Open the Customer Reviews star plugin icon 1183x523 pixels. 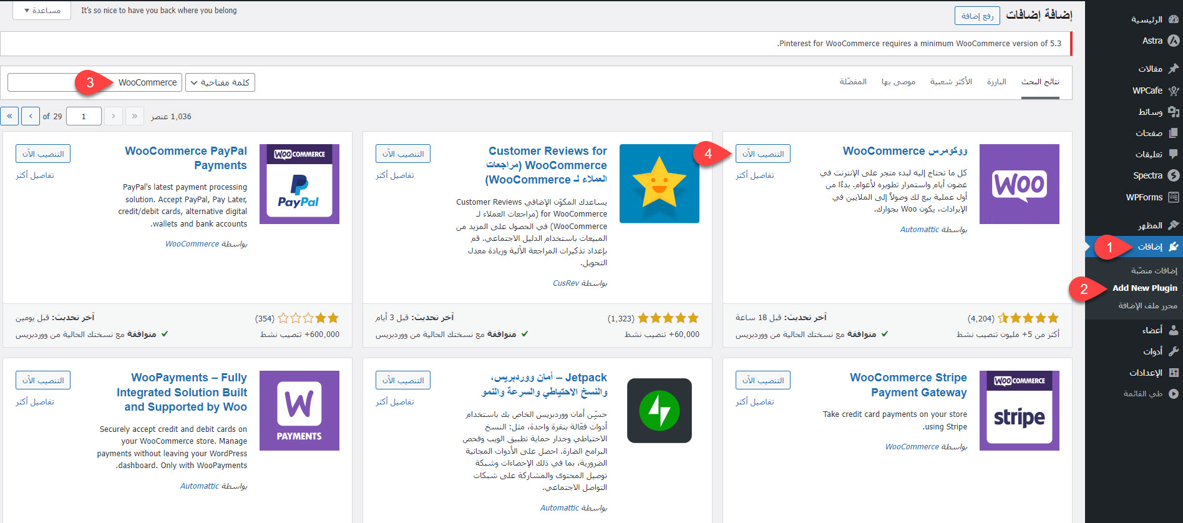tap(659, 184)
